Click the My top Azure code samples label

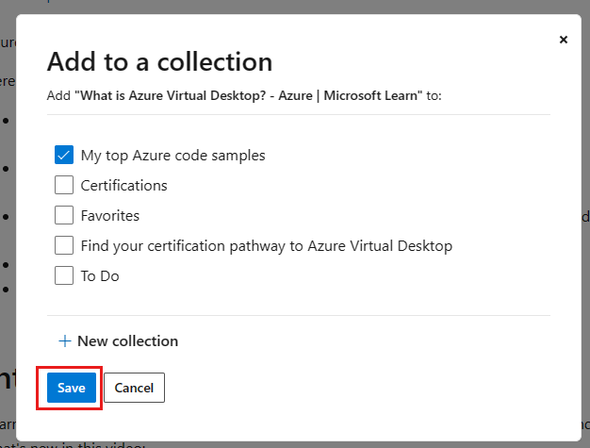click(172, 155)
